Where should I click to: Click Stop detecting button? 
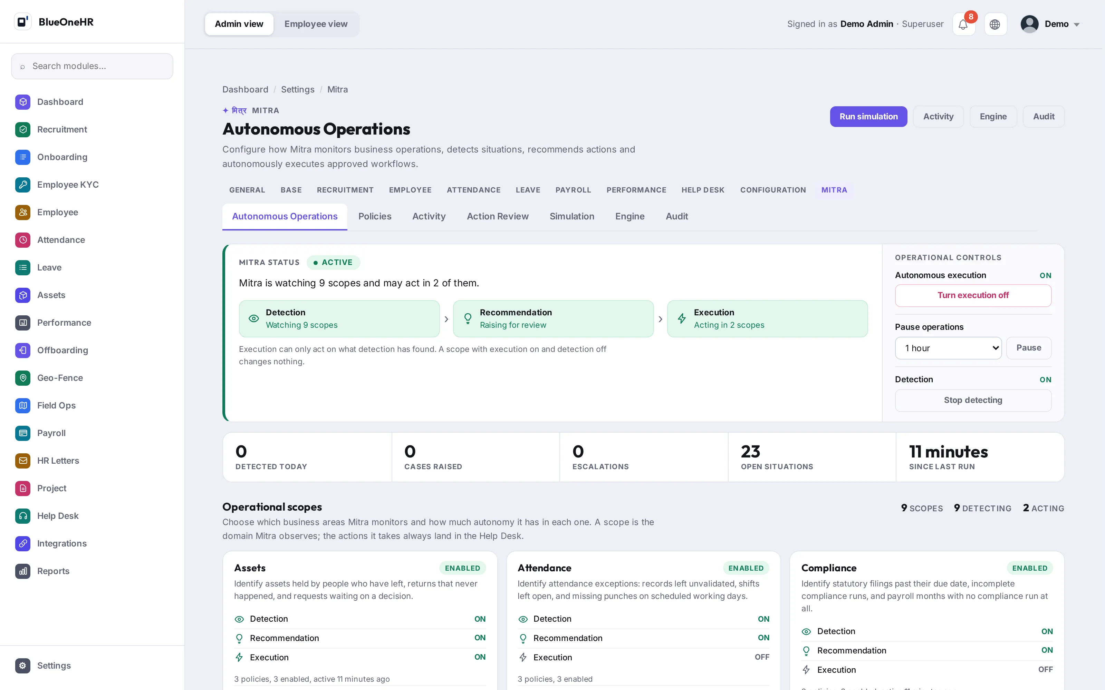(973, 400)
